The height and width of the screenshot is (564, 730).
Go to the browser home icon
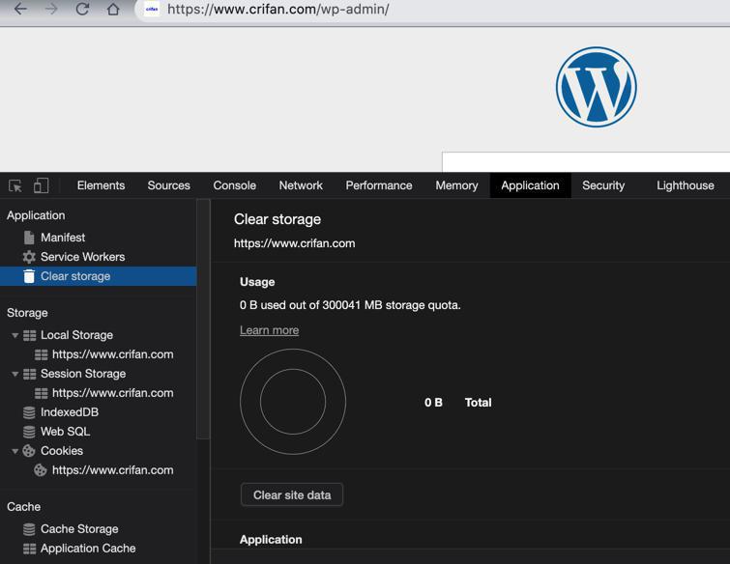[113, 9]
